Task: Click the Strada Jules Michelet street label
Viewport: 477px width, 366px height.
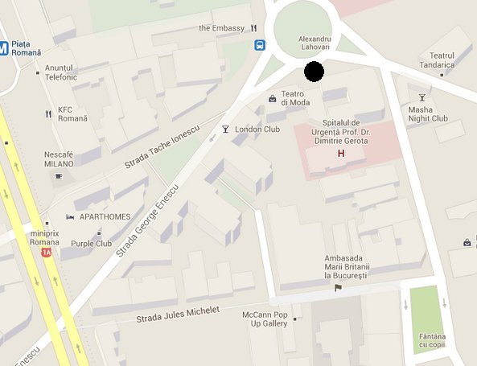Action: click(x=178, y=315)
